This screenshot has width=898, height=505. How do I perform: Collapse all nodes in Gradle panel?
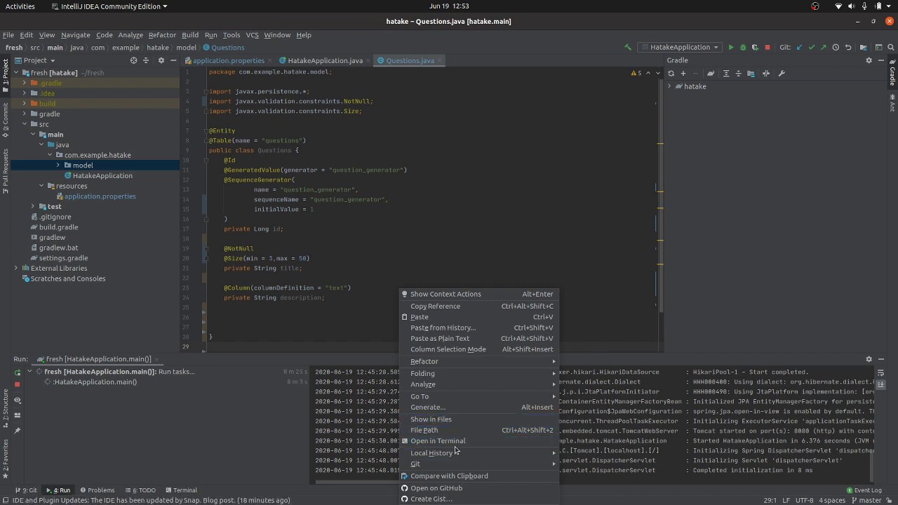[x=738, y=73]
